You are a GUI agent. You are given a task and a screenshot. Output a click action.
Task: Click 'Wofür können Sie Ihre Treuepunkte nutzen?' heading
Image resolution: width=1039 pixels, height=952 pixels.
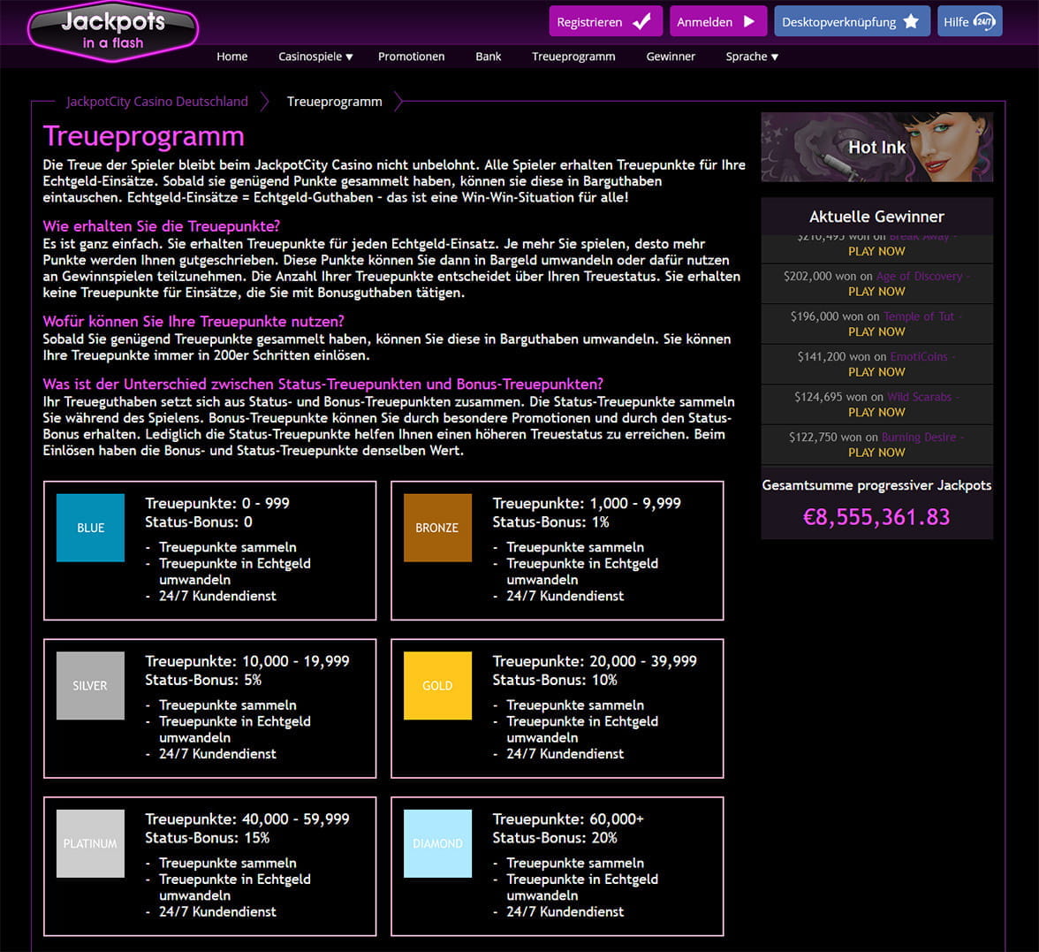pos(193,322)
